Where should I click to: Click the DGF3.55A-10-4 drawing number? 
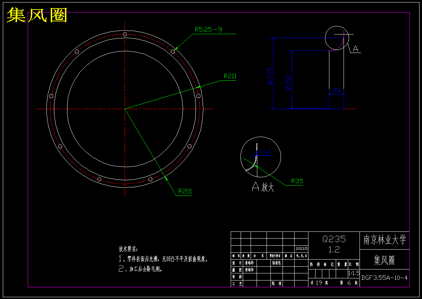[384, 278]
